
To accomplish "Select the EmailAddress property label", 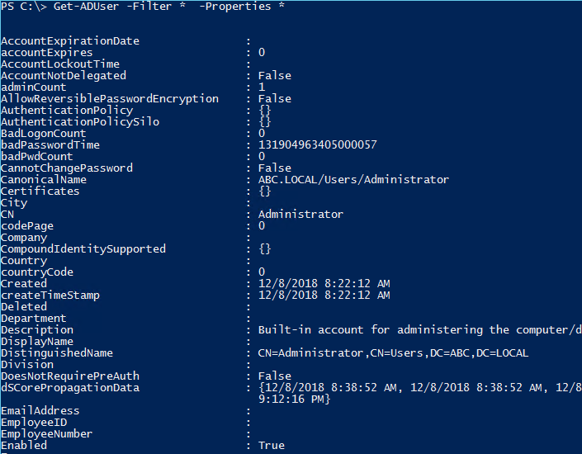I will [40, 410].
